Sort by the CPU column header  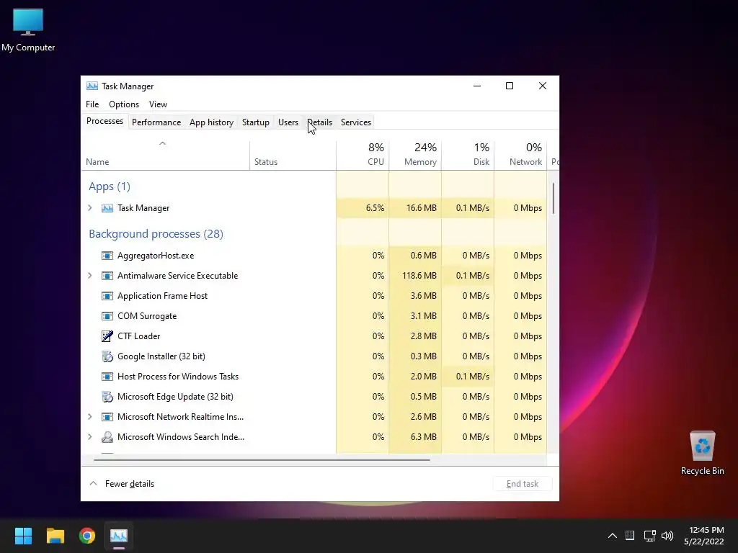click(x=363, y=156)
